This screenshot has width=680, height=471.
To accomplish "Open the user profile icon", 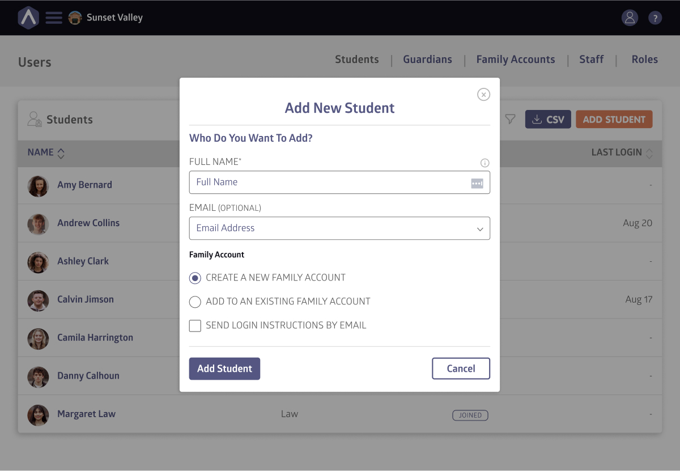I will pyautogui.click(x=630, y=18).
